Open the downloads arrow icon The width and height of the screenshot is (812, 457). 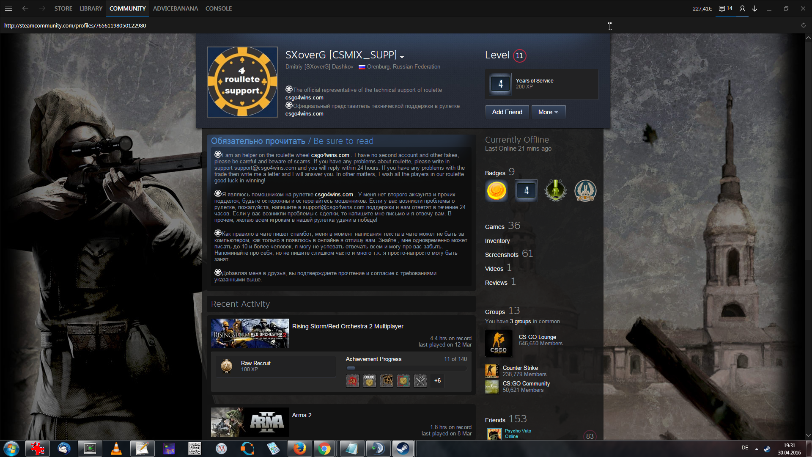[754, 8]
